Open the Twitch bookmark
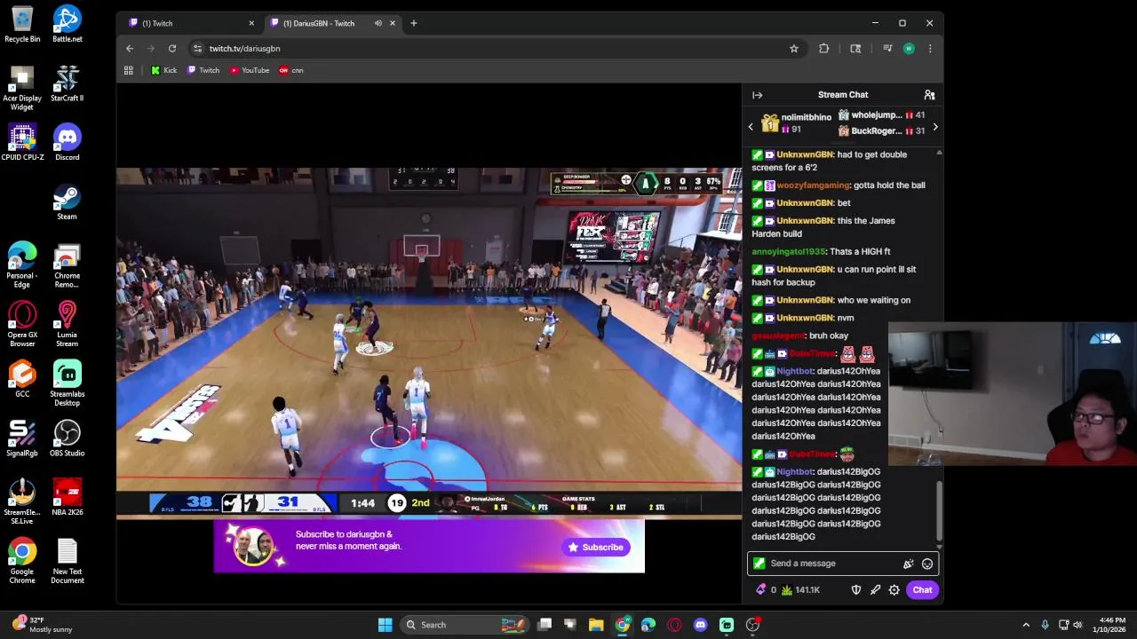The height and width of the screenshot is (639, 1137). point(203,70)
